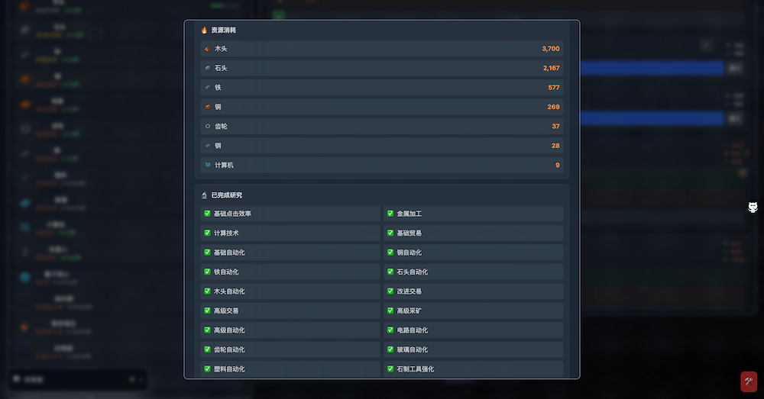Click the flame icon next to 资源消耗
Viewport: 764px width, 399px height.
(x=204, y=31)
